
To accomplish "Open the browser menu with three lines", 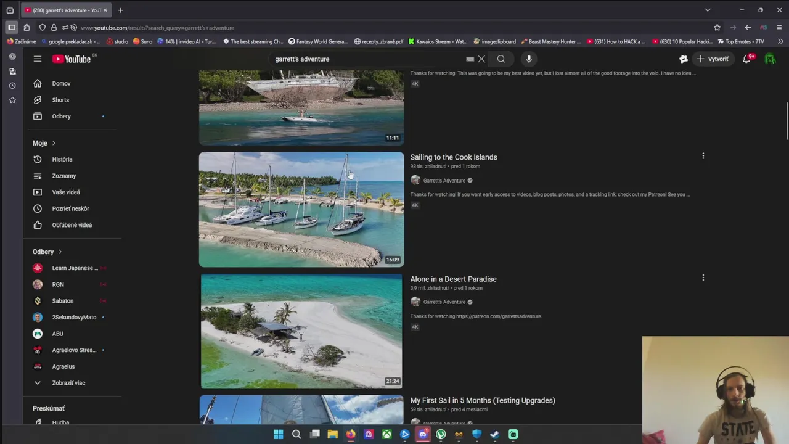I will pyautogui.click(x=779, y=28).
